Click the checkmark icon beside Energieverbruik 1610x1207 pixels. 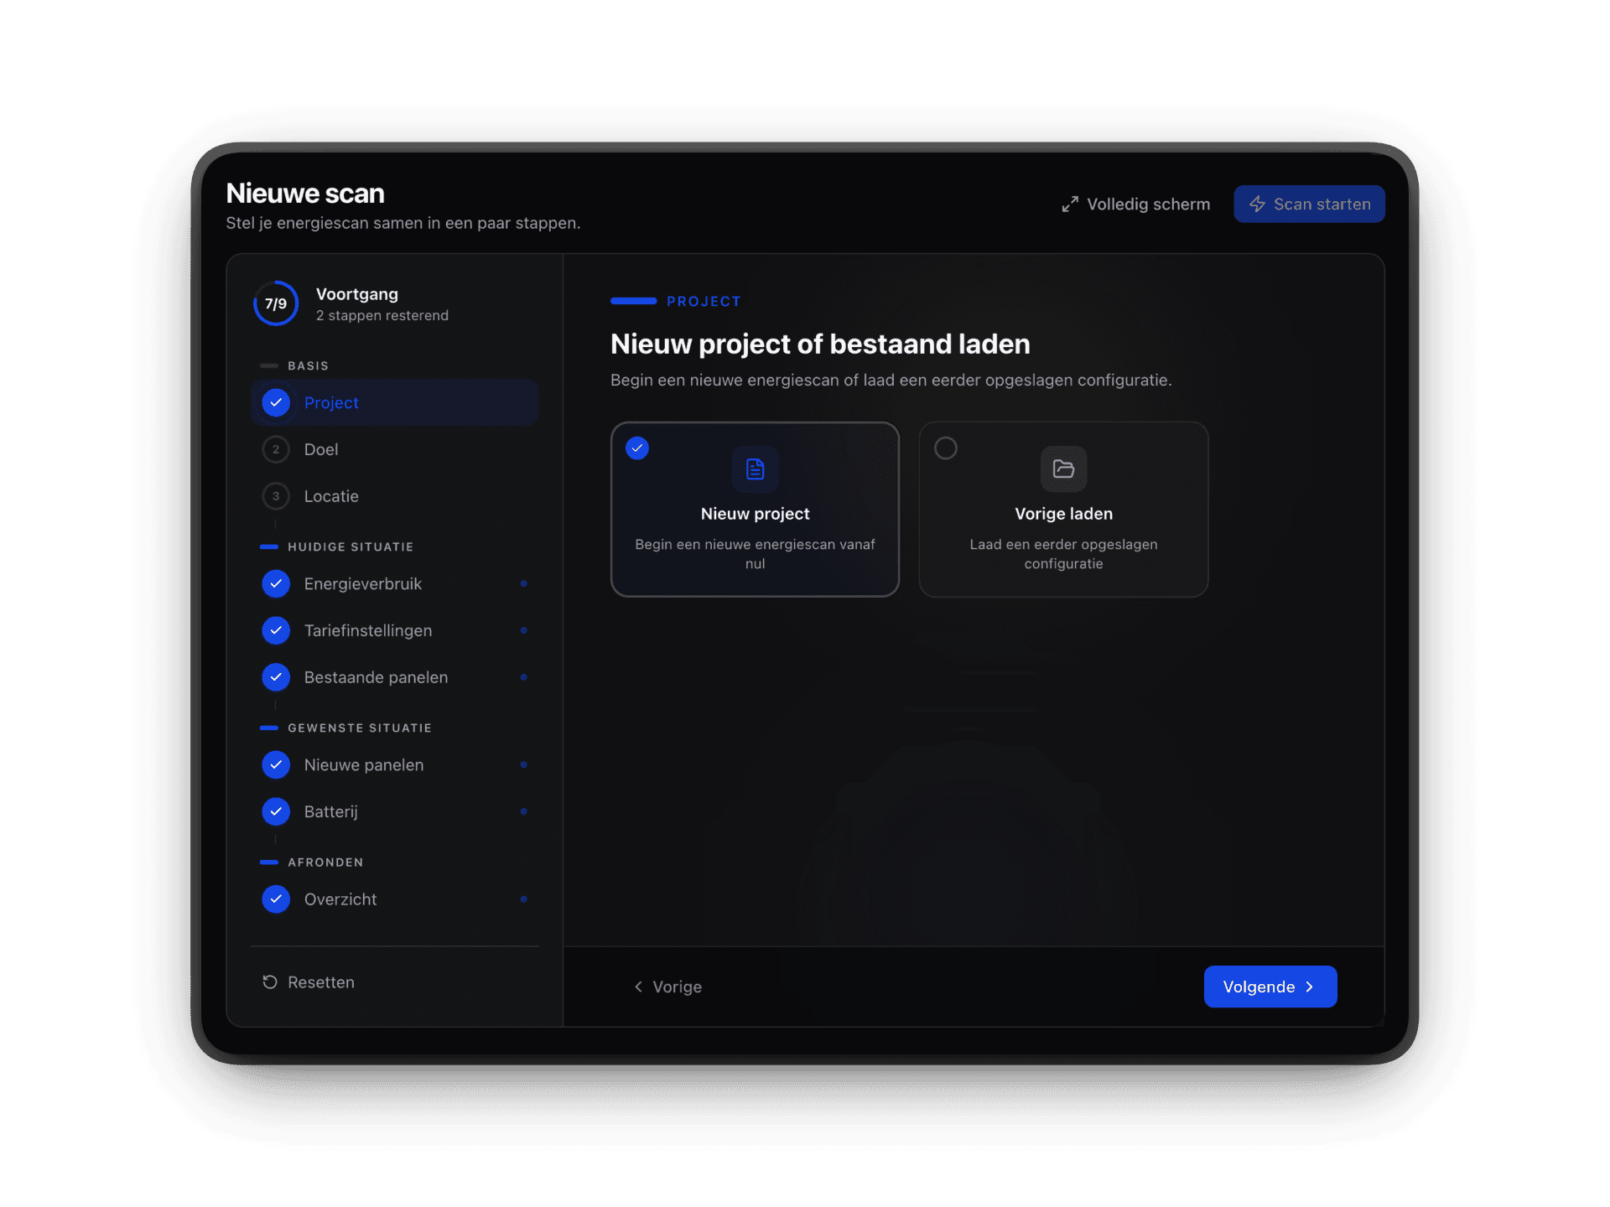[276, 583]
